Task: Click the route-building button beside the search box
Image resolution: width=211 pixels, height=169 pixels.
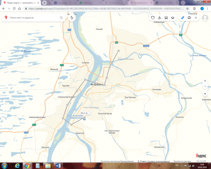Action: click(x=72, y=17)
